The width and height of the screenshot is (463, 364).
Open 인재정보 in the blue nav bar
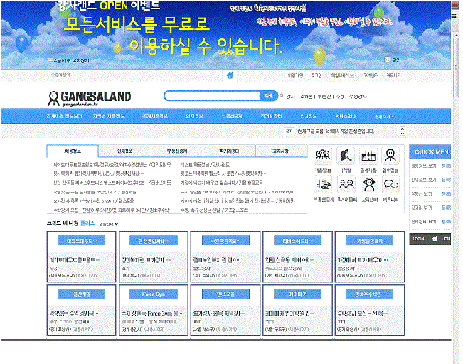(195, 117)
